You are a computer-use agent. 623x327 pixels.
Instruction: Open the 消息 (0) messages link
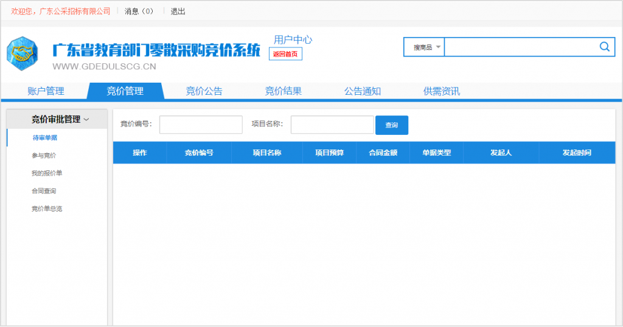(x=139, y=12)
